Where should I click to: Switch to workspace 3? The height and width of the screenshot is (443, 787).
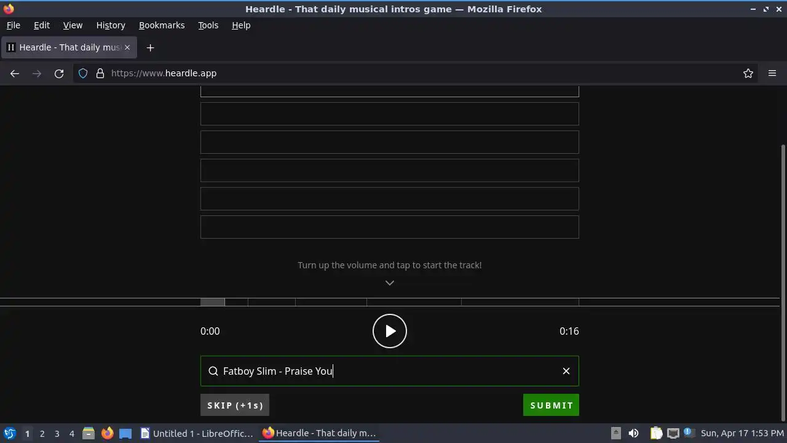coord(57,434)
